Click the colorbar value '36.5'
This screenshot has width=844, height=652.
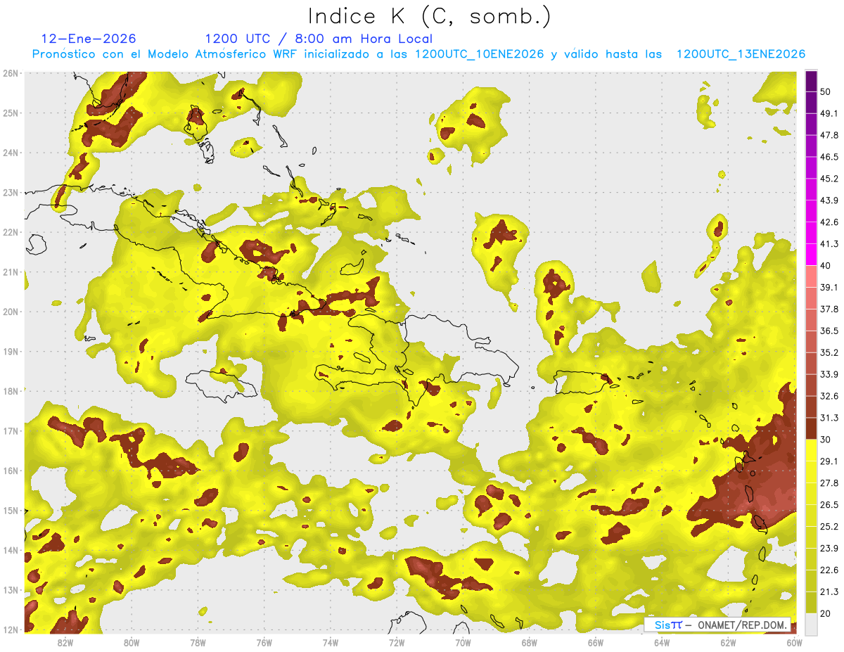(829, 331)
